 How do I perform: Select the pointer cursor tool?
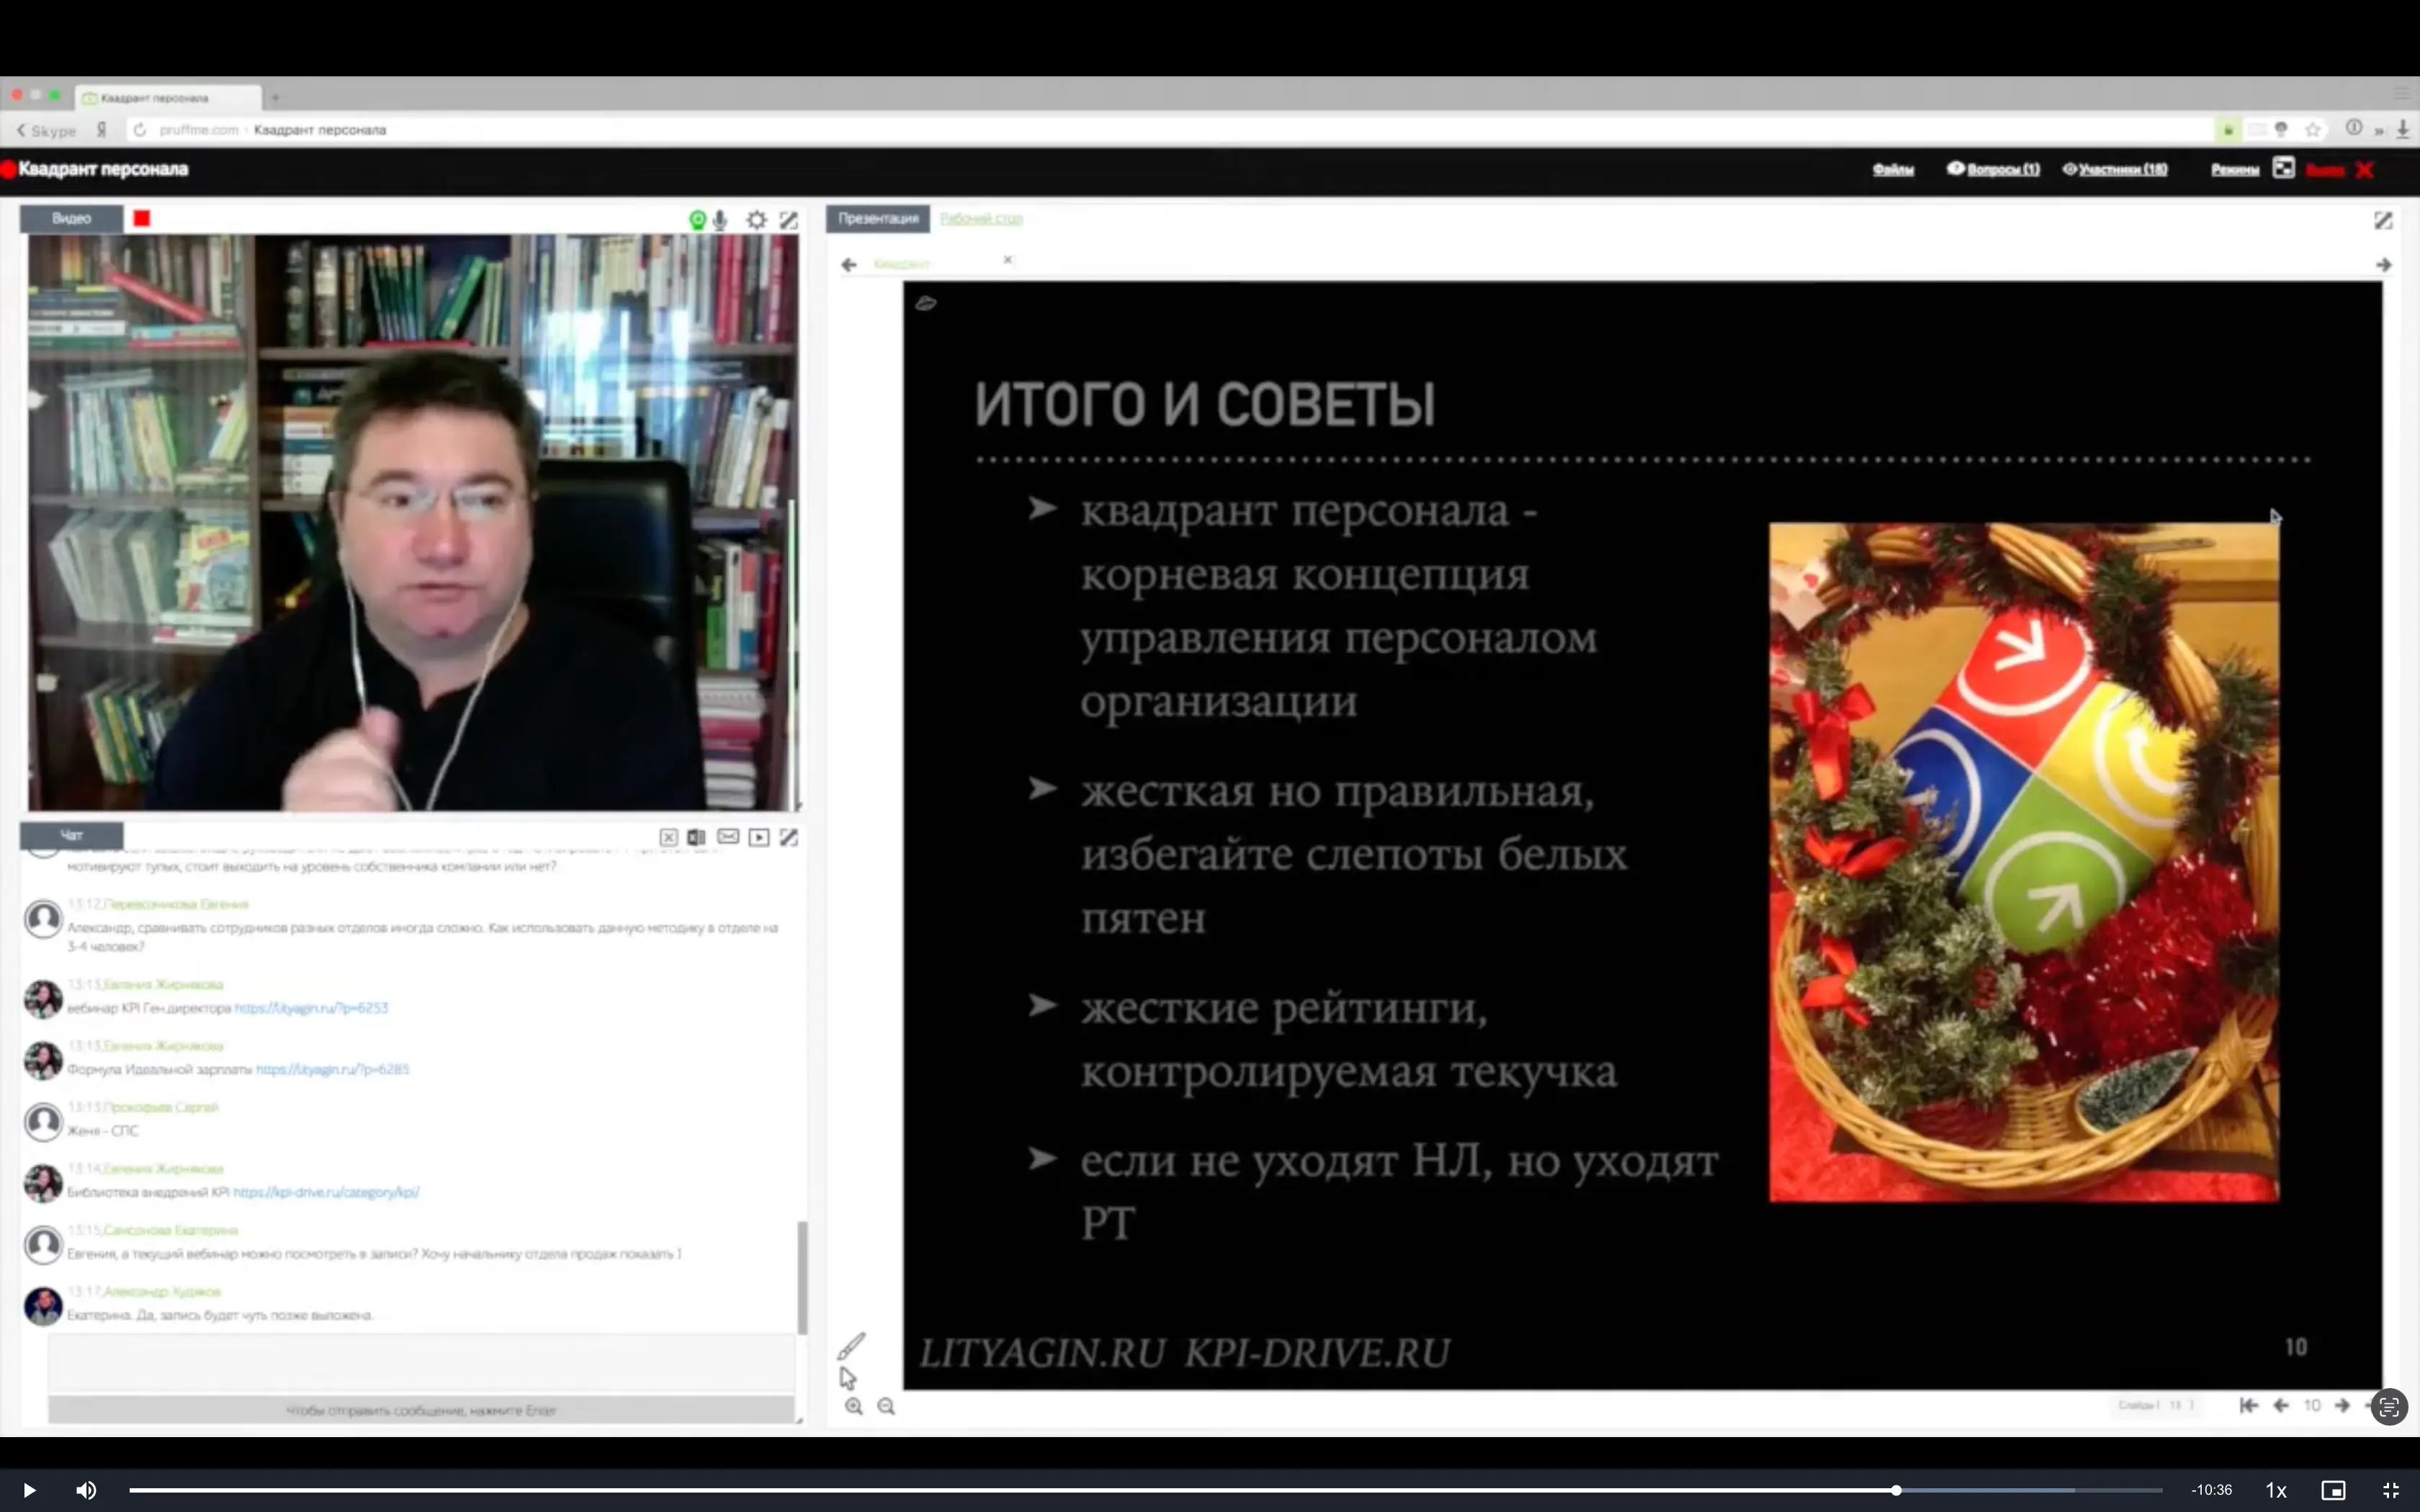pos(848,1378)
